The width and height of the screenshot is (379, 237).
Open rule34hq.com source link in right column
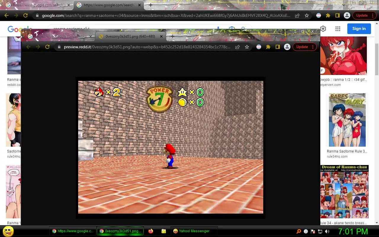pyautogui.click(x=337, y=156)
